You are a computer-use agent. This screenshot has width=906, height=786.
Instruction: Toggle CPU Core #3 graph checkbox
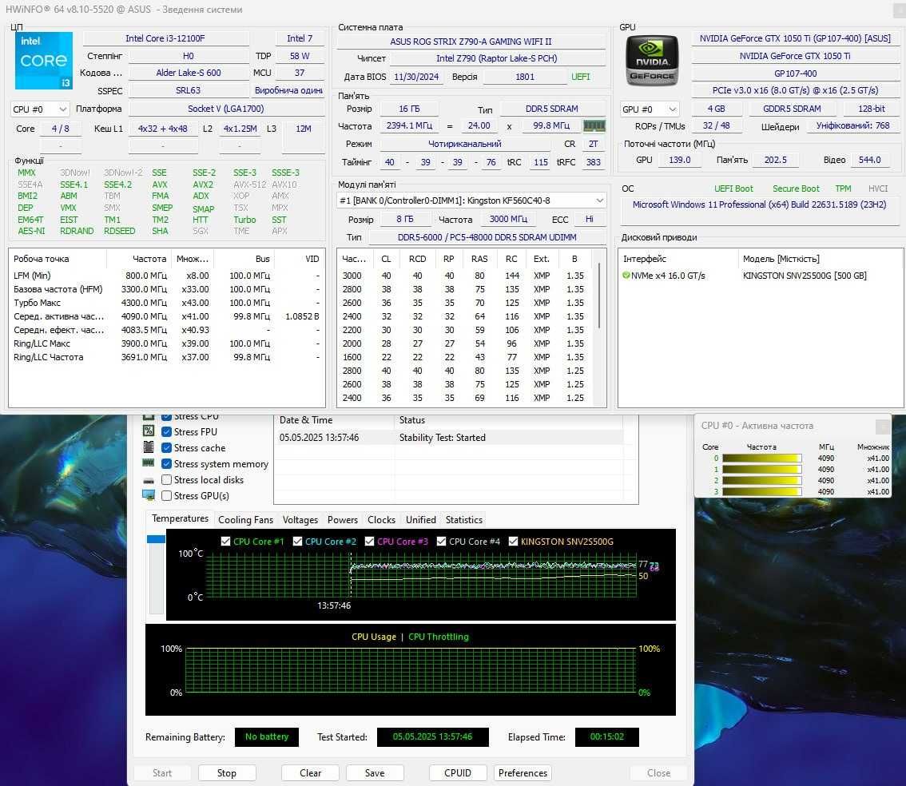[370, 541]
